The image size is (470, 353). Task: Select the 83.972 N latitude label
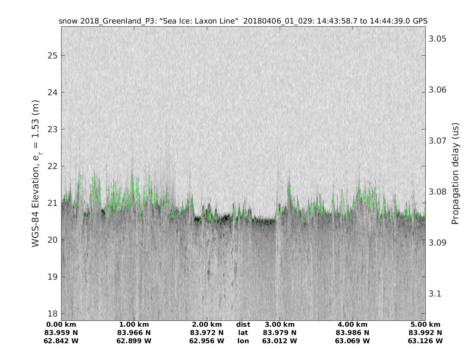click(x=207, y=333)
